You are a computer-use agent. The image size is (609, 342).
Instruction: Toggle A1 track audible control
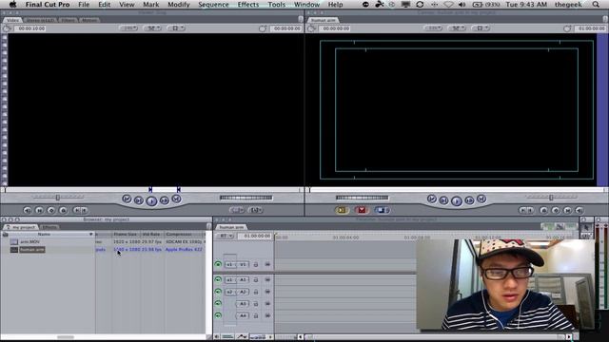218,279
